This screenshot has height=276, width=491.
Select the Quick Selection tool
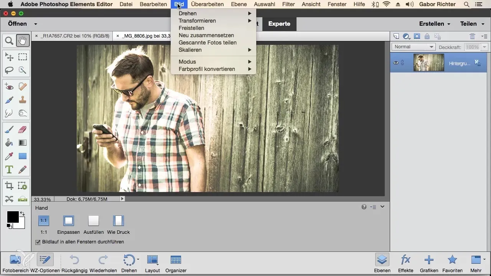(x=23, y=70)
